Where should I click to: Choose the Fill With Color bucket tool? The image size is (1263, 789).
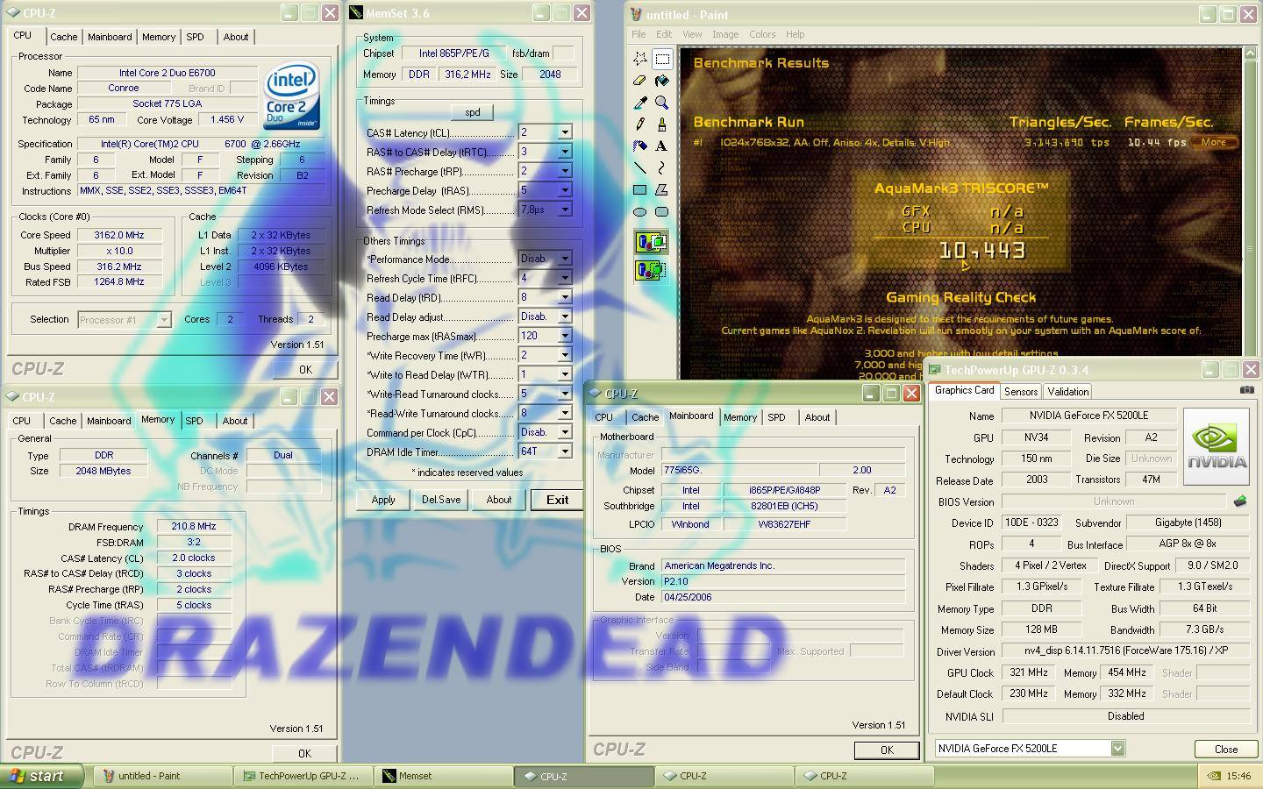[x=662, y=81]
